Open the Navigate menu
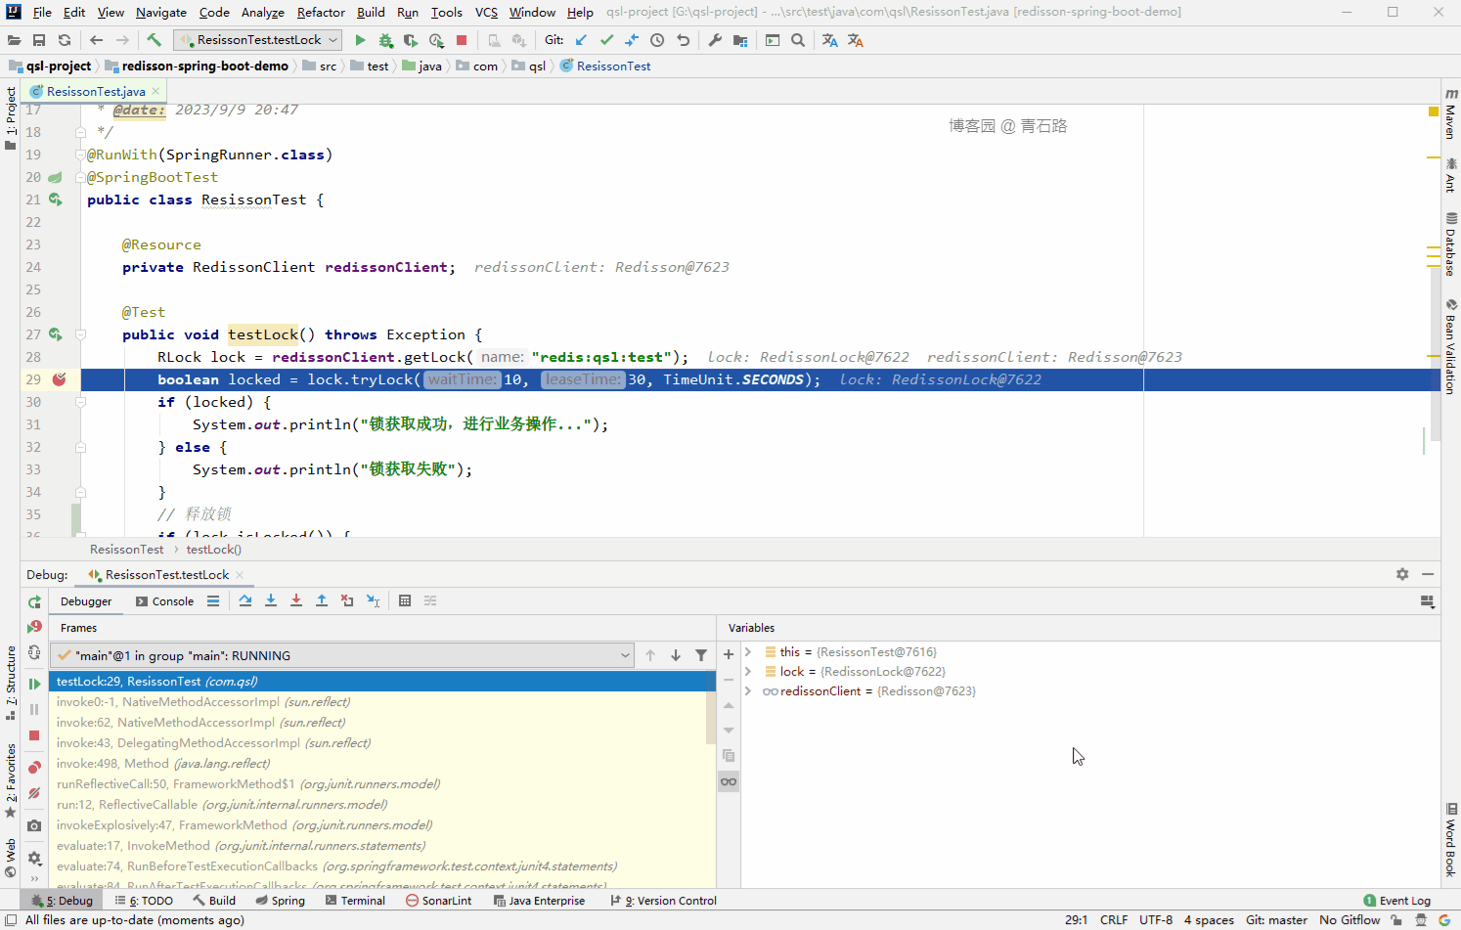1461x930 pixels. (x=161, y=12)
